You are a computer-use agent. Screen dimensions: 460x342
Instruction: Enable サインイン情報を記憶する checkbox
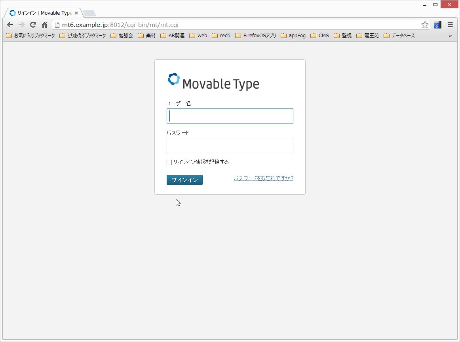point(169,163)
